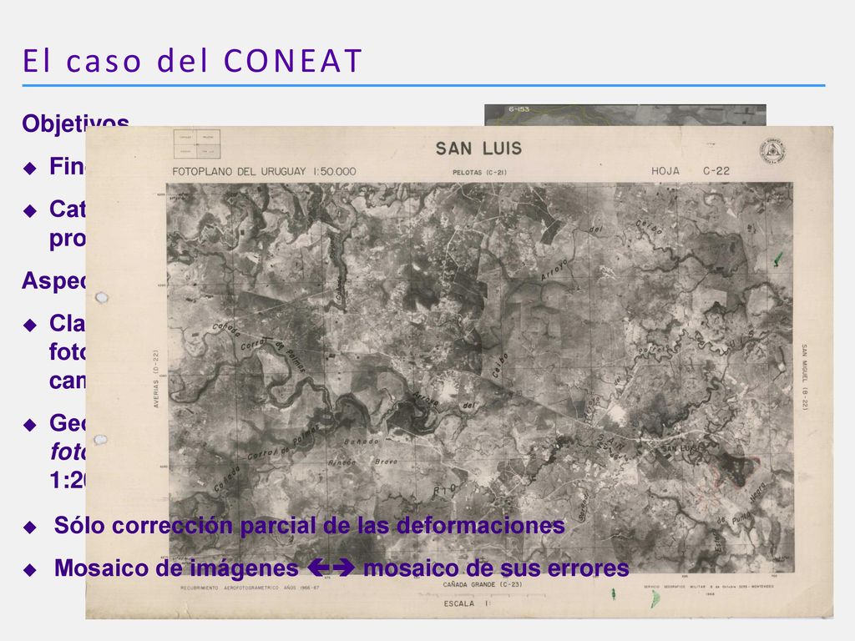Click the "RECUBRIMIENTO AEROFOTOGRAMETRICO" footer note
The height and width of the screenshot is (641, 855).
[250, 588]
